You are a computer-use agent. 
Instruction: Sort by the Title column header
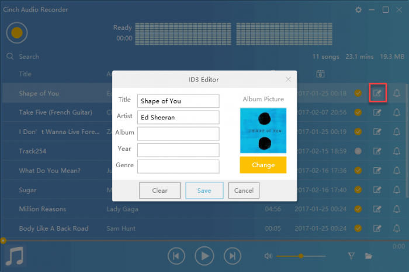25,74
